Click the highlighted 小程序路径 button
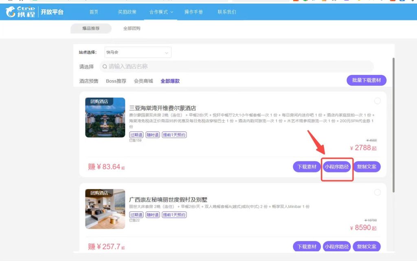The height and width of the screenshot is (261, 417). coord(337,167)
